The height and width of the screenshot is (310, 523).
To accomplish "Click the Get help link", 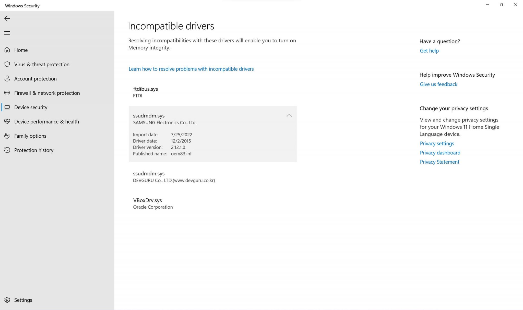I will (x=429, y=51).
